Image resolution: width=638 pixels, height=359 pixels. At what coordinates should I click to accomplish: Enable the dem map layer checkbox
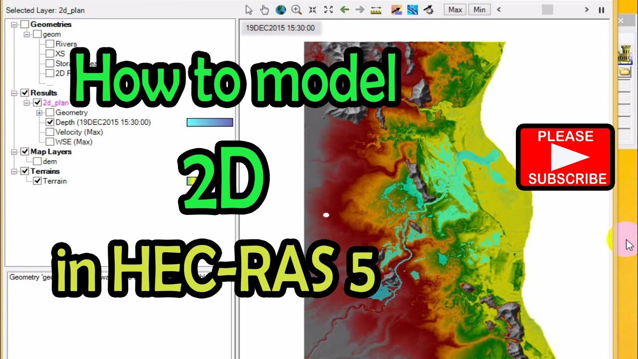coord(37,162)
